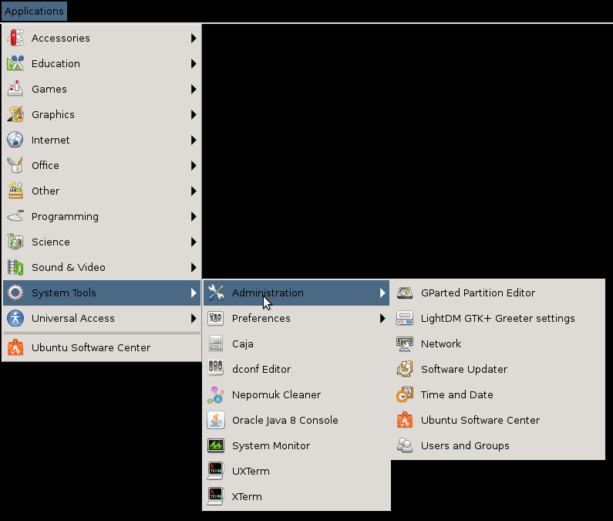Viewport: 613px width, 521px height.
Task: Expand the Programming submenu arrow
Action: click(194, 216)
